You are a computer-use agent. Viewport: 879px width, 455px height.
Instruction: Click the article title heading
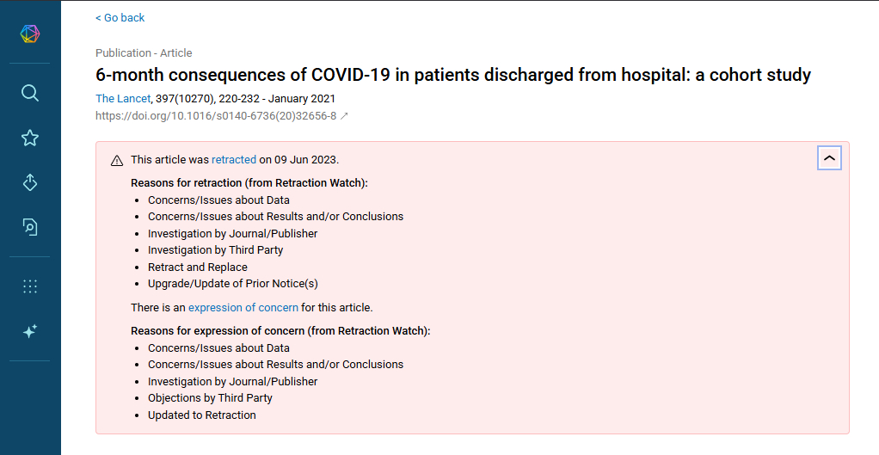(x=453, y=75)
